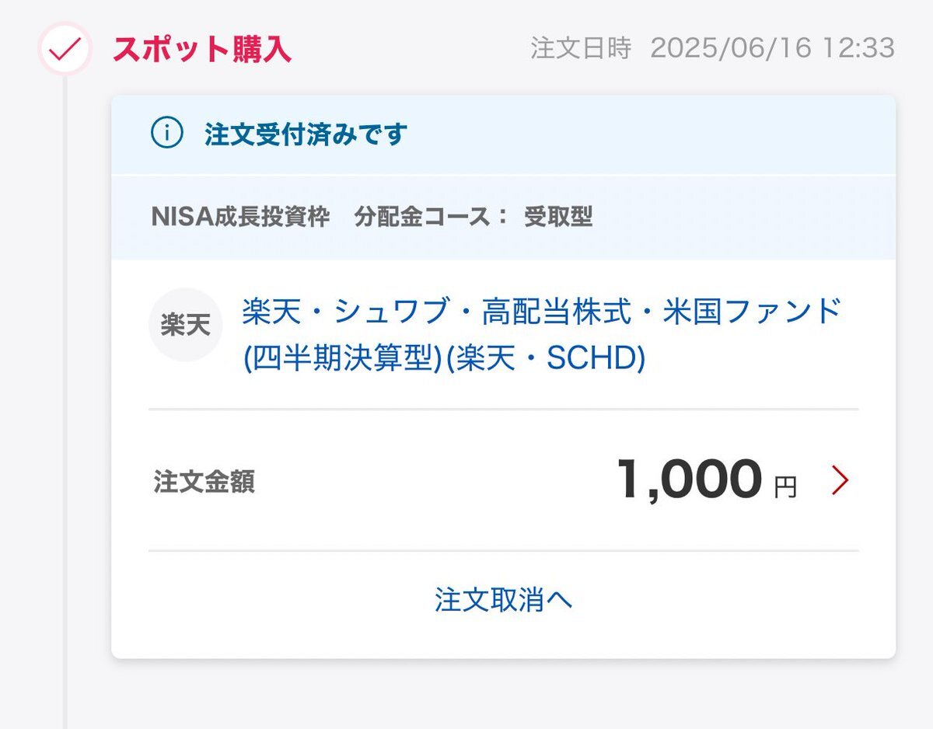Screen dimensions: 933x729
Task: Click the 1,000 order amount
Action: point(690,480)
